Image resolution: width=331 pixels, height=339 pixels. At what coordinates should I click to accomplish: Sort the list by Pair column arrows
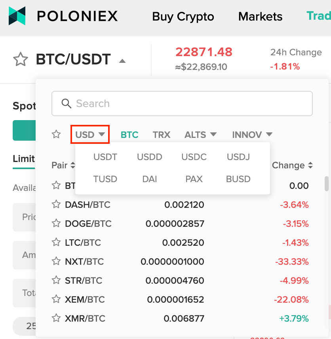(73, 165)
